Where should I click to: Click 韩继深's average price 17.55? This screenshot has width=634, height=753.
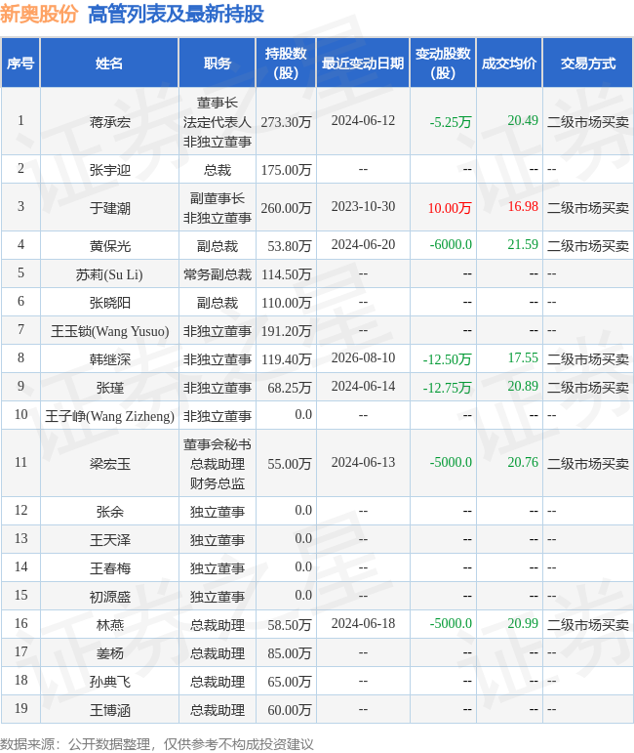523,357
